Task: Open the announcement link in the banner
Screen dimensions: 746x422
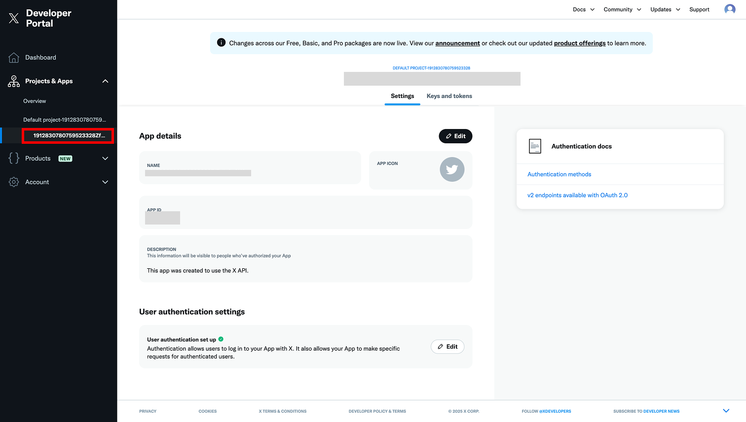Action: point(457,43)
